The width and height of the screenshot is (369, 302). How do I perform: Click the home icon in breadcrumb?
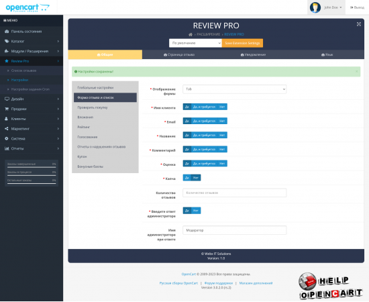(191, 34)
